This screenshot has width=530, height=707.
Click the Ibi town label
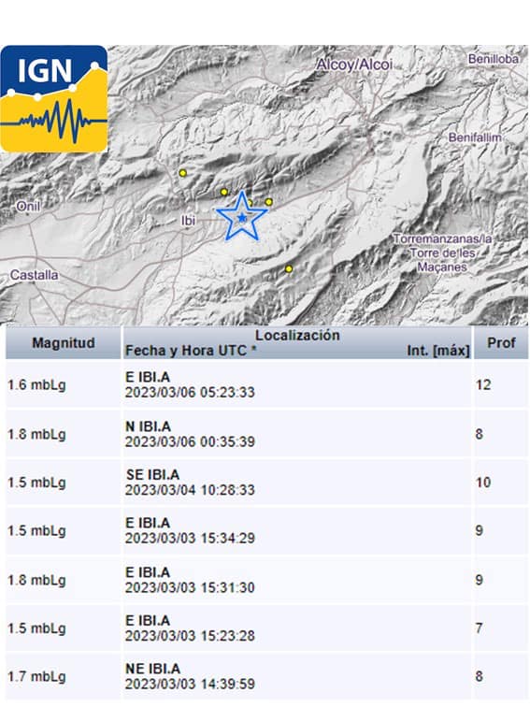[x=188, y=220]
